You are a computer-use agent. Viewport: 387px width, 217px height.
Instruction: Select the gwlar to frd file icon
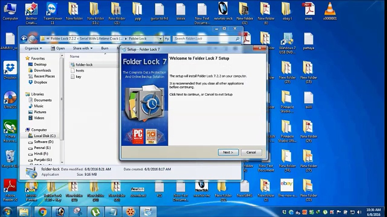159,11
